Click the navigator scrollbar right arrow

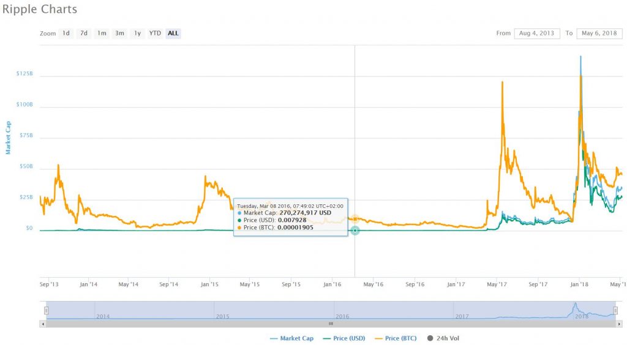pos(619,324)
